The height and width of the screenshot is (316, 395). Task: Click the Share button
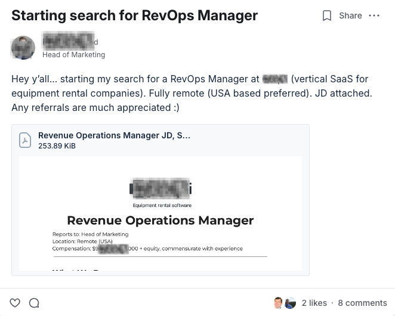point(350,16)
